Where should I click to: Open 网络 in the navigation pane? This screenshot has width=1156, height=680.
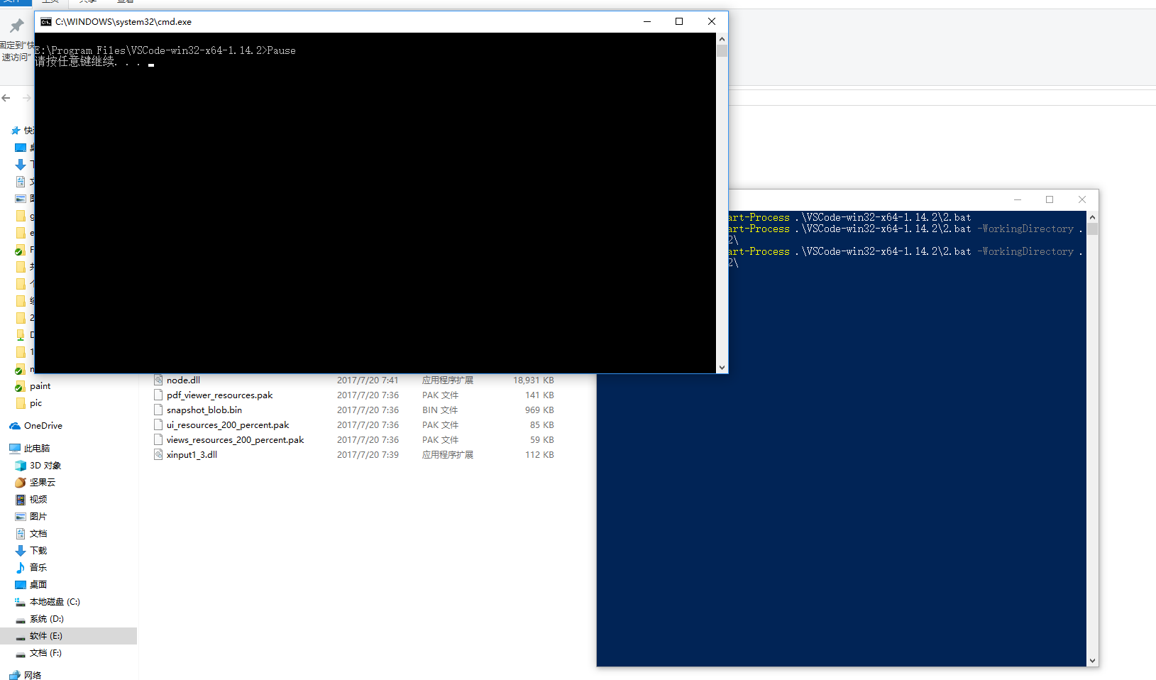[x=32, y=675]
